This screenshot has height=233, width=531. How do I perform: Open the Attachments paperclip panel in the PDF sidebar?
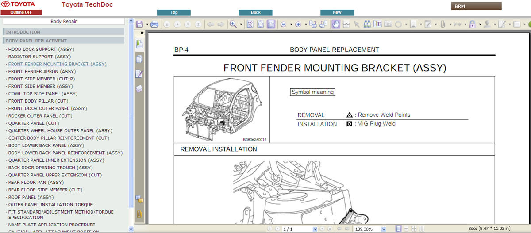click(x=139, y=214)
